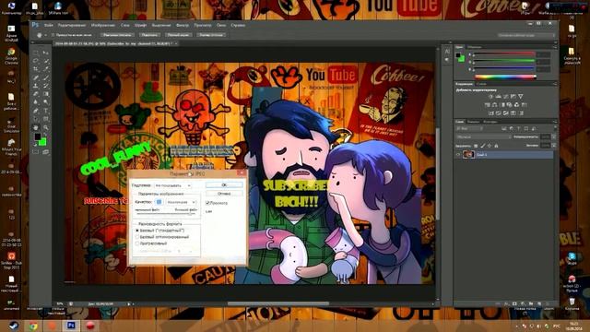Click Реальные пикселы button in options bar
Viewport: 590px width, 332px height.
click(x=117, y=35)
